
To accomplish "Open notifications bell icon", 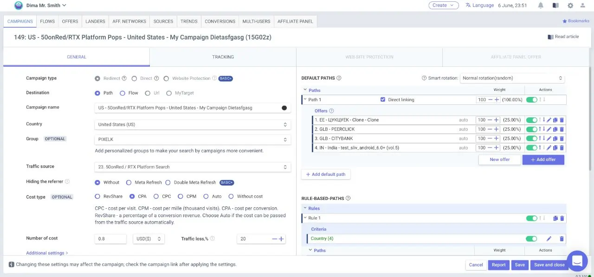I will pyautogui.click(x=541, y=6).
